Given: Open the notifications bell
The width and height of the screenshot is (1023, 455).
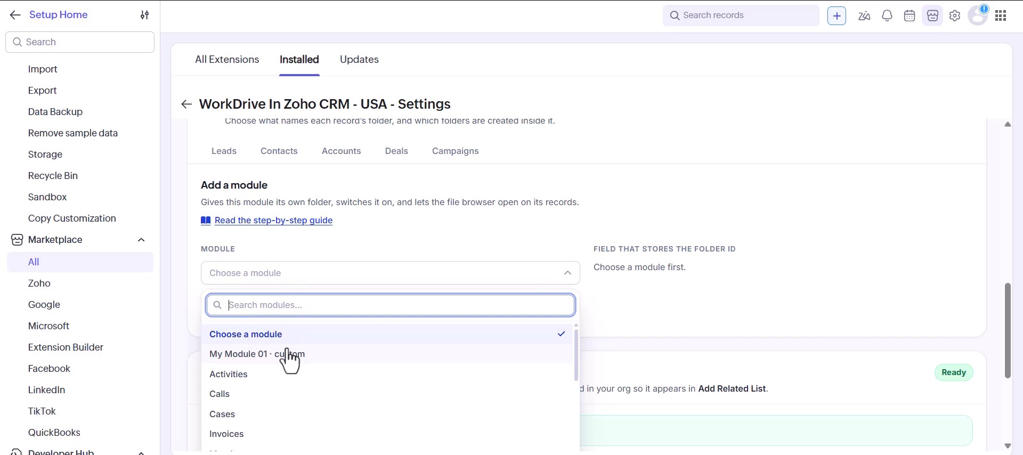Looking at the screenshot, I should (887, 16).
